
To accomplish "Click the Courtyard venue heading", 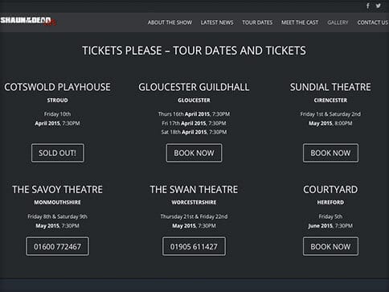I will click(330, 190).
